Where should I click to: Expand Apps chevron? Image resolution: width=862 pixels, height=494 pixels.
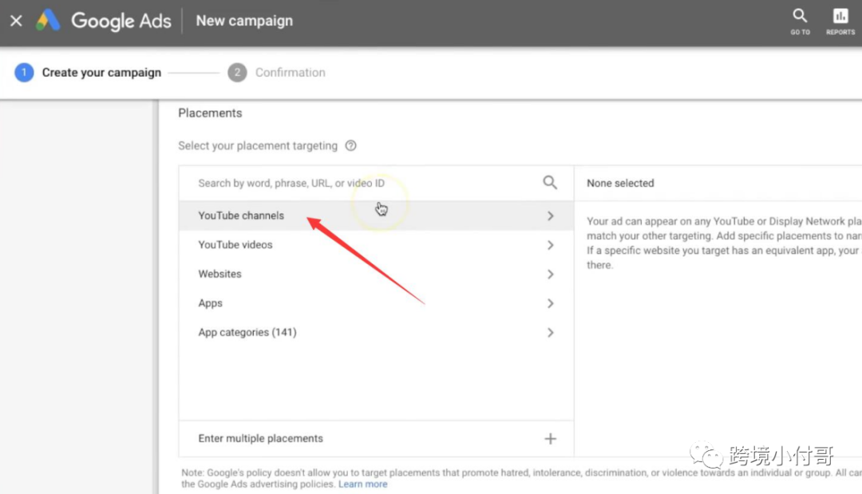tap(550, 303)
